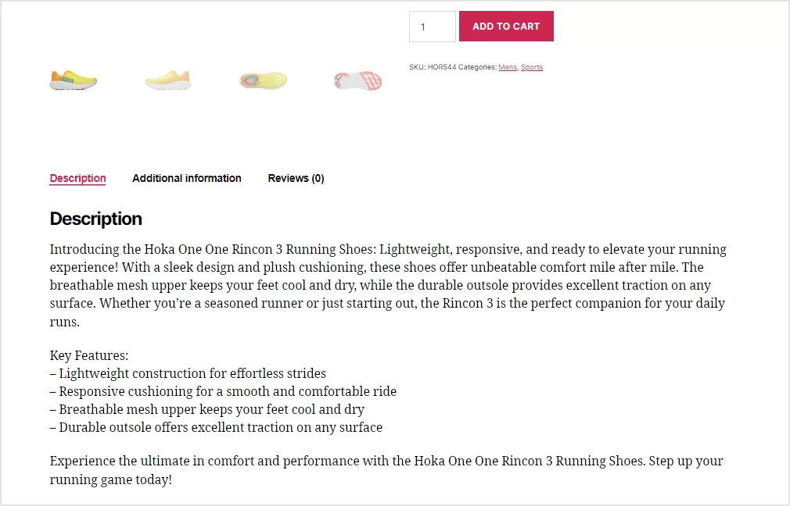Open the Mens category link
790x506 pixels.
[508, 67]
